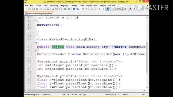Click the "Enter two Integers" string
173x97 pixels.
click(98, 61)
